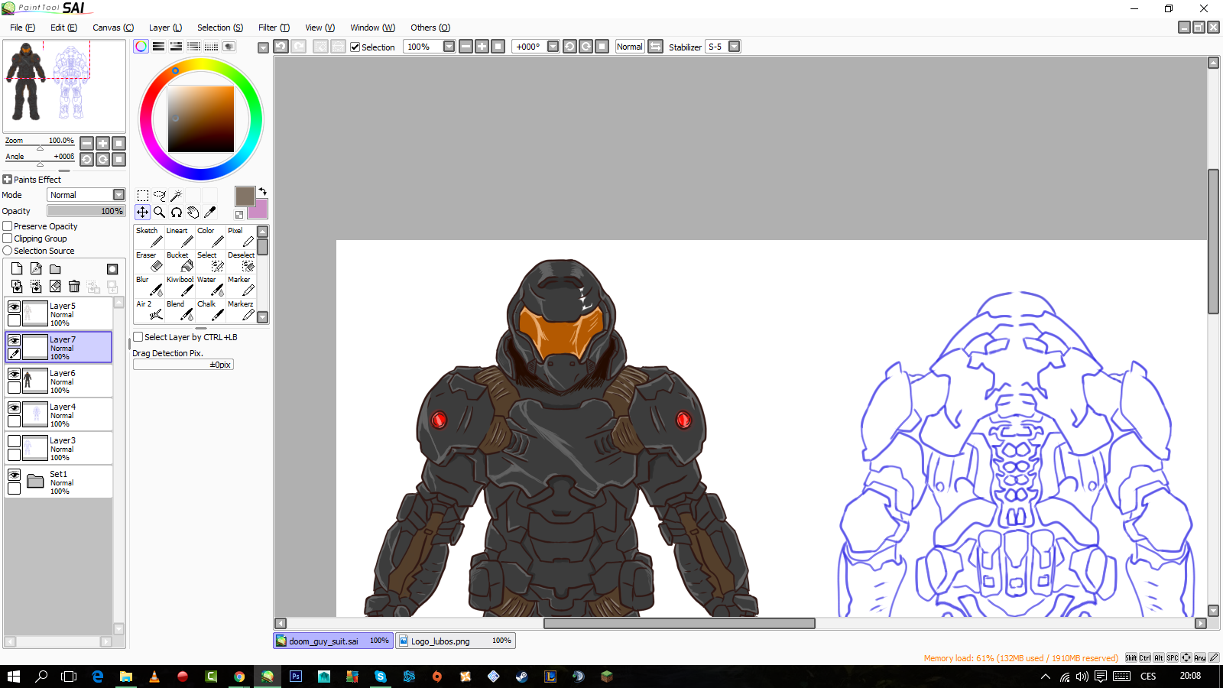The image size is (1223, 688).
Task: Hide Layer5 using its eye icon
Action: (x=14, y=307)
